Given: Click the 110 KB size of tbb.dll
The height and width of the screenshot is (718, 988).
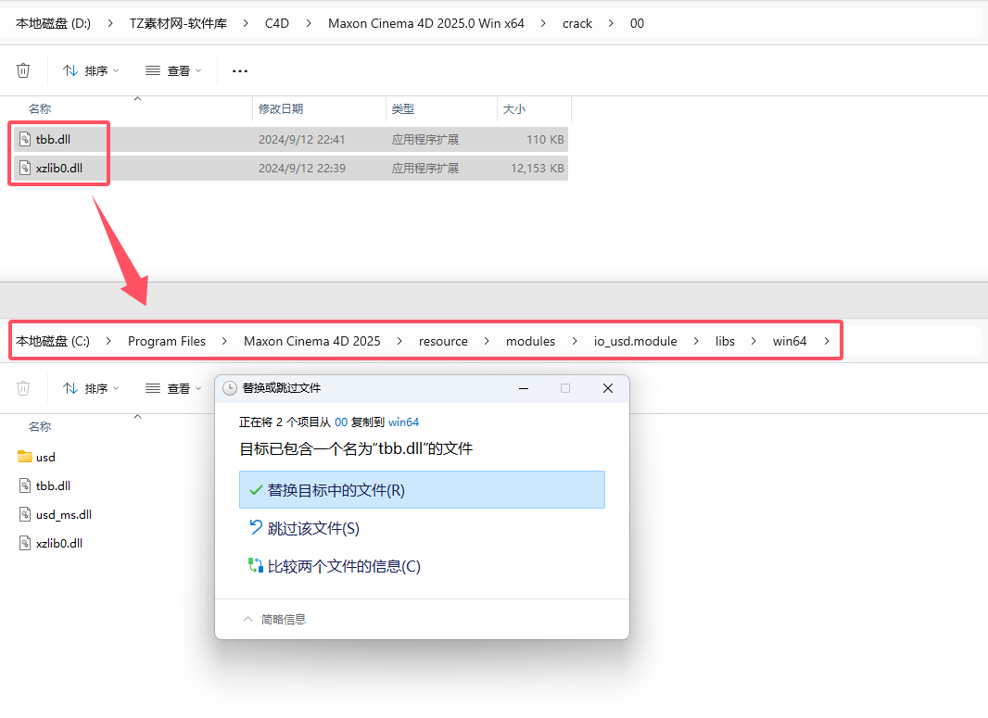Looking at the screenshot, I should (x=545, y=139).
